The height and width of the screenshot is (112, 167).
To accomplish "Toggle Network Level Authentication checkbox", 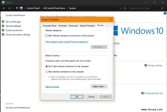I will [x=49, y=77].
